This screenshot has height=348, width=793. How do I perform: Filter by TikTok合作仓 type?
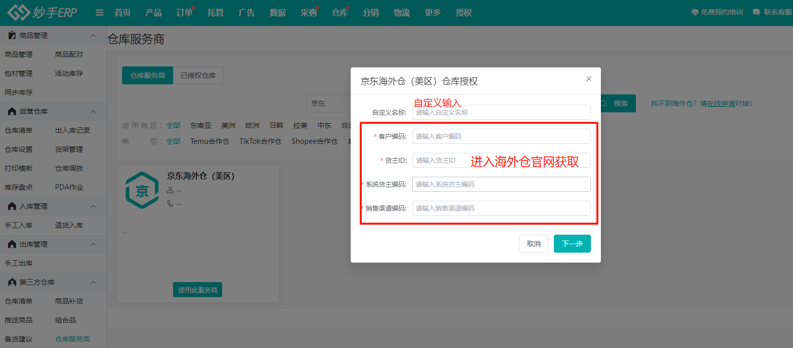coord(260,141)
